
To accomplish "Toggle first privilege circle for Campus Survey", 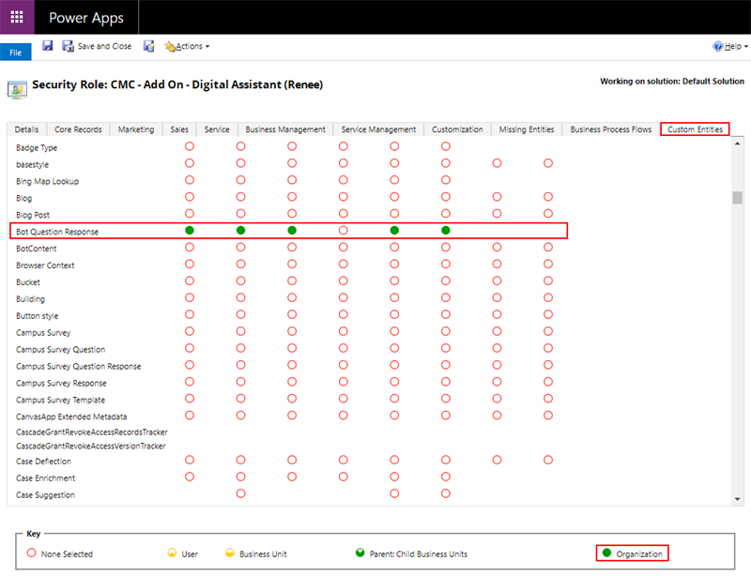I will click(190, 332).
